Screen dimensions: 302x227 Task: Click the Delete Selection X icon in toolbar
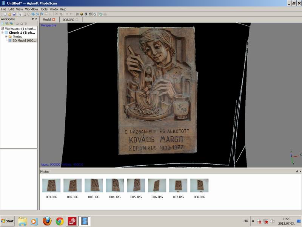tap(56, 14)
